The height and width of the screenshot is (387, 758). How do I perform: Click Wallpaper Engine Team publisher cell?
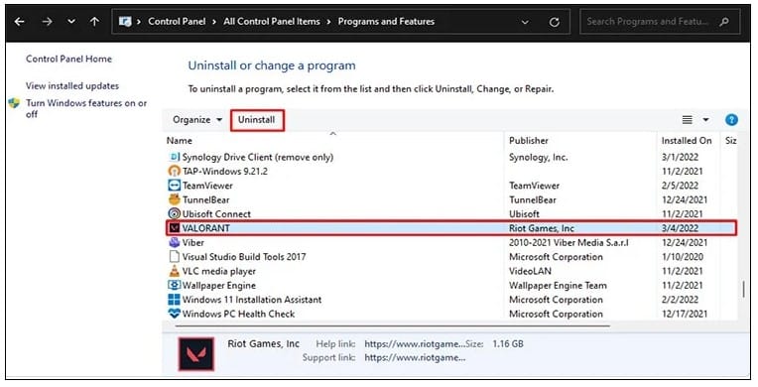click(558, 285)
